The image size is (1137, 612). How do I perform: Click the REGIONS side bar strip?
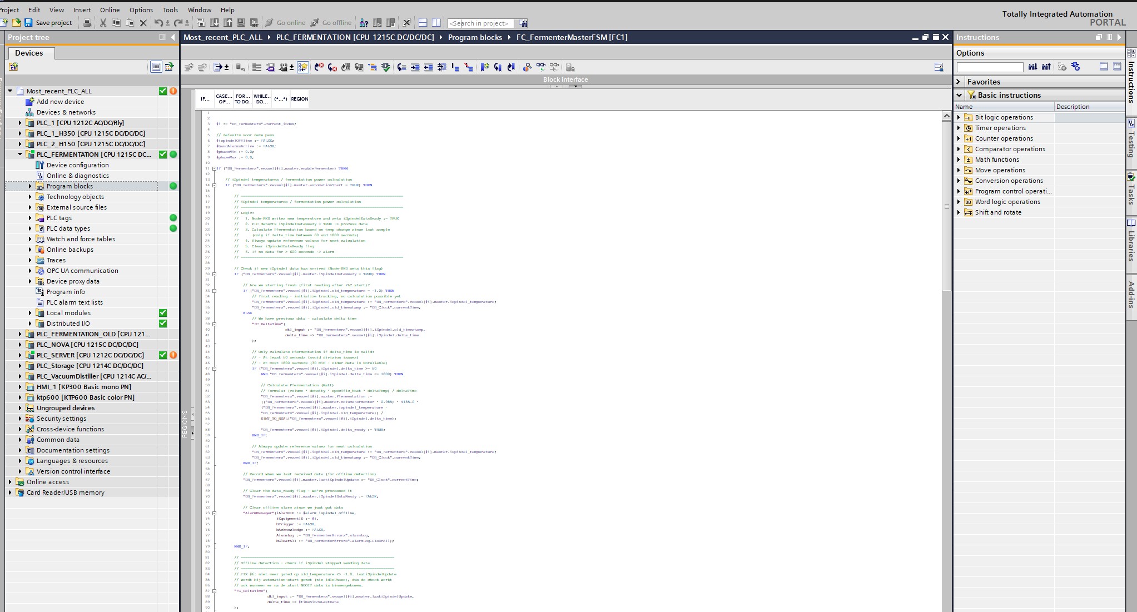tap(185, 424)
